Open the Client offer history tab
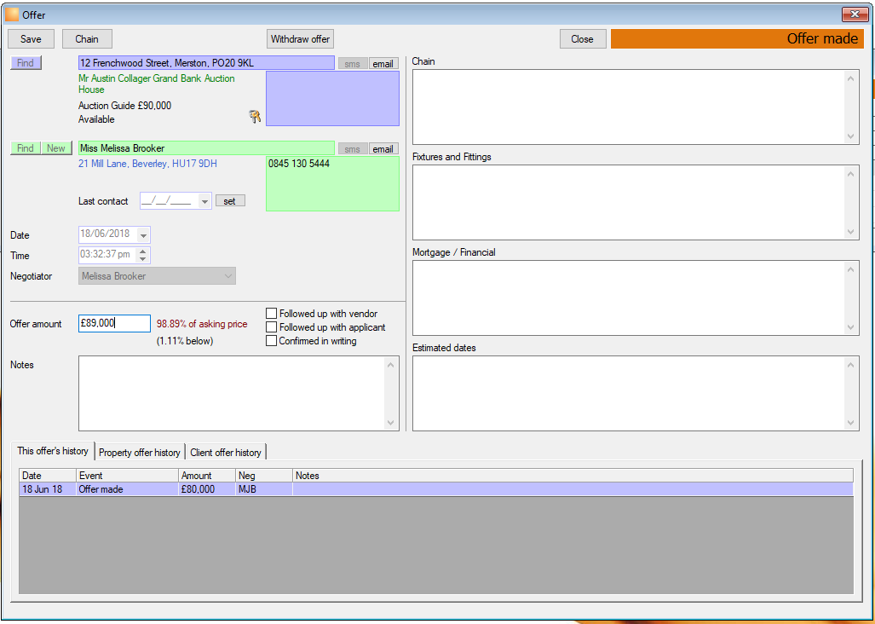Screen dimensions: 875x624 pyautogui.click(x=226, y=453)
